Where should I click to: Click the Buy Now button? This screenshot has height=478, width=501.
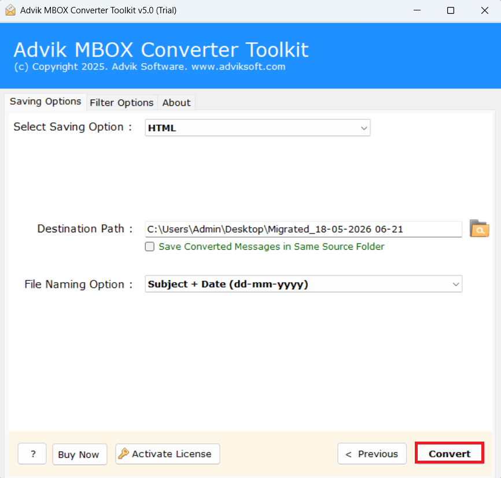point(80,454)
